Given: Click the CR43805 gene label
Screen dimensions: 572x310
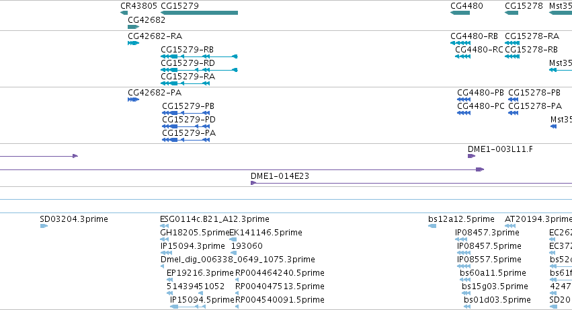Looking at the screenshot, I should (138, 6).
